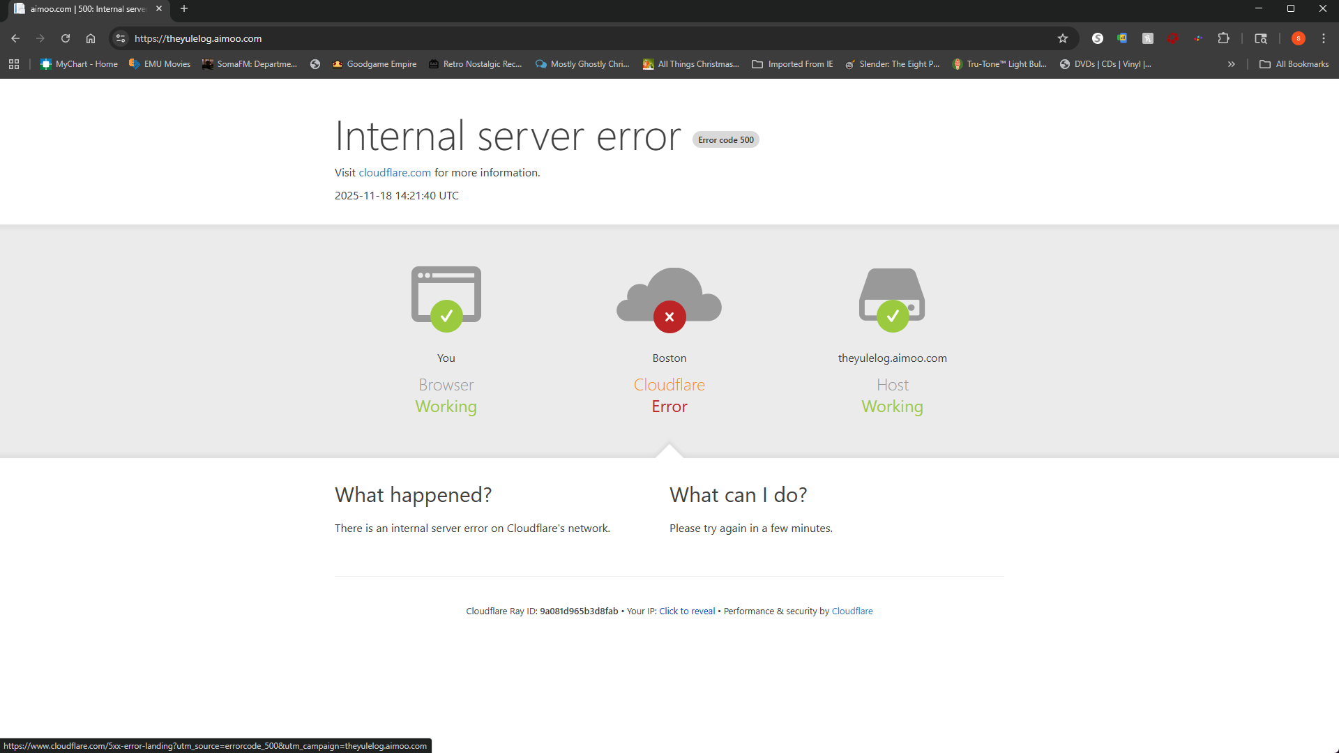Open the browser home page icon
Screen dimensions: 1339x753
91,38
